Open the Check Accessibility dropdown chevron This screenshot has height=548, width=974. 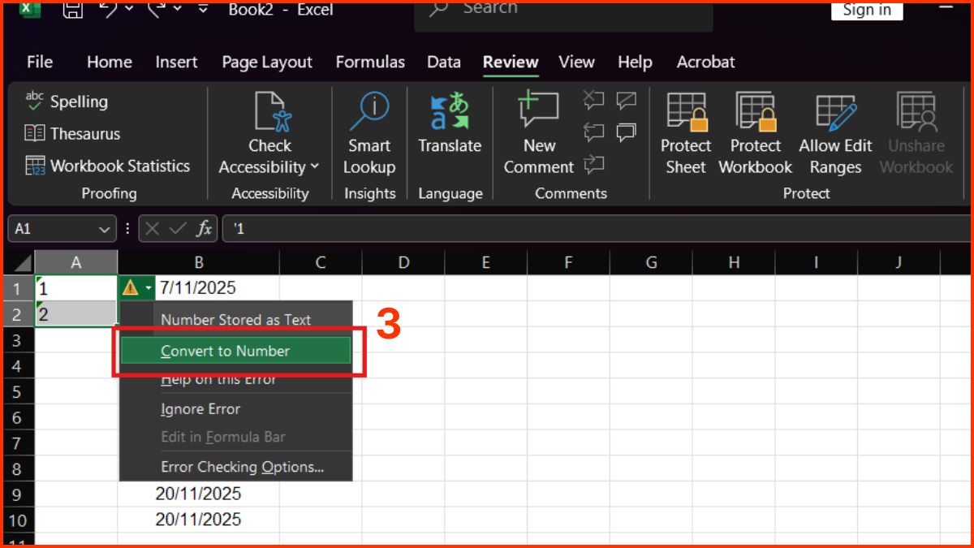313,167
